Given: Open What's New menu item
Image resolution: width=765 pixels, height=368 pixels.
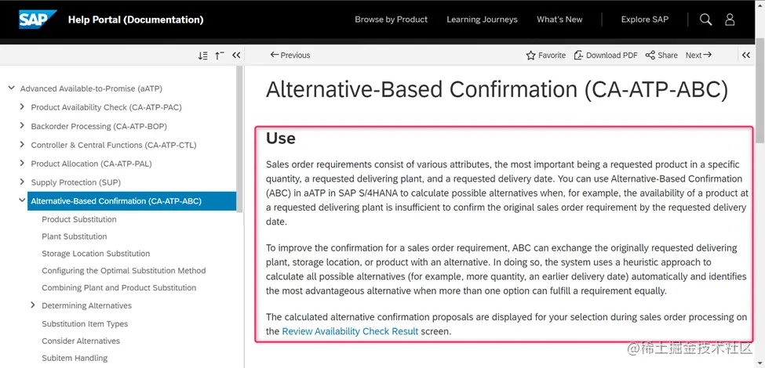Looking at the screenshot, I should [x=559, y=20].
